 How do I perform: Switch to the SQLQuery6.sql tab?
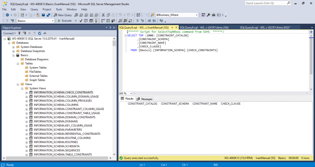[265, 27]
